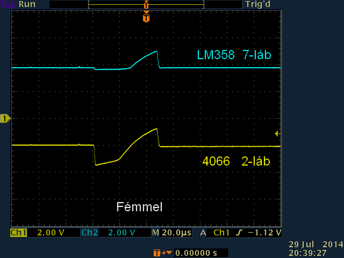344x258 pixels.
Task: Select the channel 1 ground reference marker
Action: (5, 119)
